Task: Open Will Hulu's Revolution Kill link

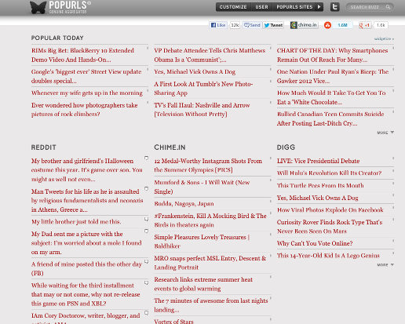Action: tap(329, 173)
